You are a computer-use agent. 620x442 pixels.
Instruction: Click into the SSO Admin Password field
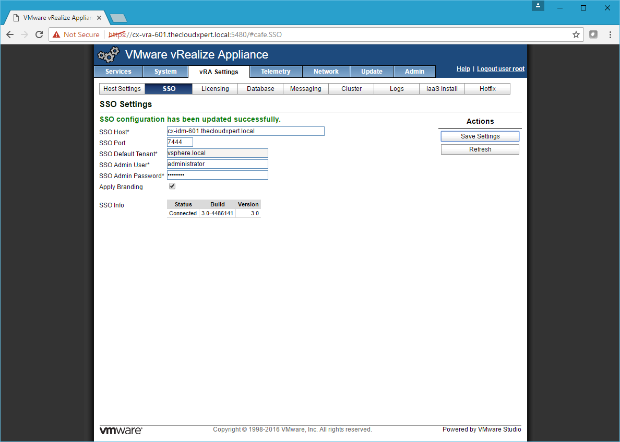(217, 175)
